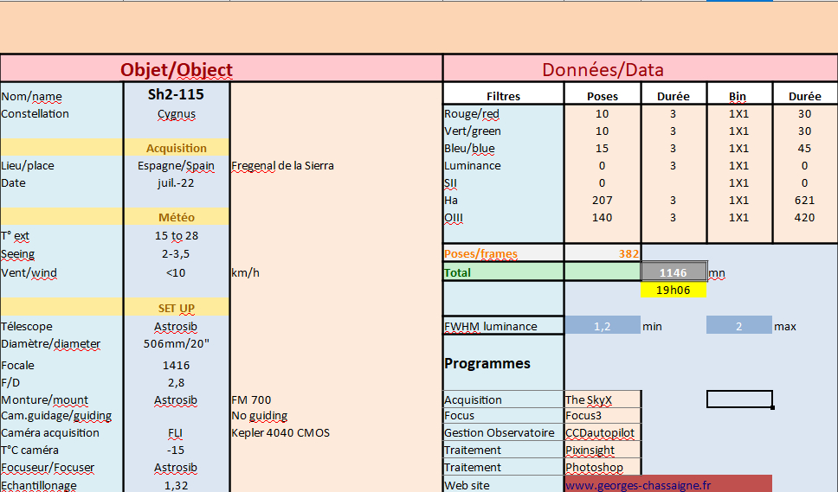The height and width of the screenshot is (492, 838).
Task: Click the Luminance filter label
Action: [504, 165]
